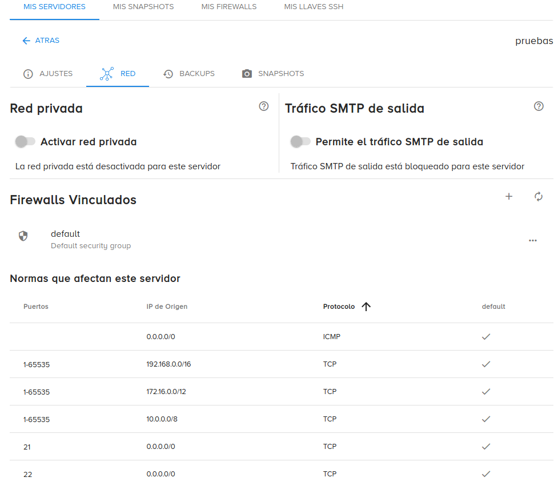The height and width of the screenshot is (485, 558).
Task: Add a firewall with the plus icon
Action: [x=508, y=196]
